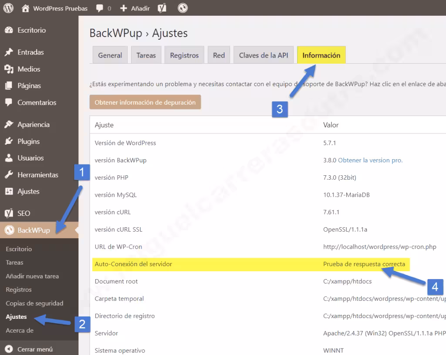
Task: Switch to the General tab
Action: click(x=110, y=55)
